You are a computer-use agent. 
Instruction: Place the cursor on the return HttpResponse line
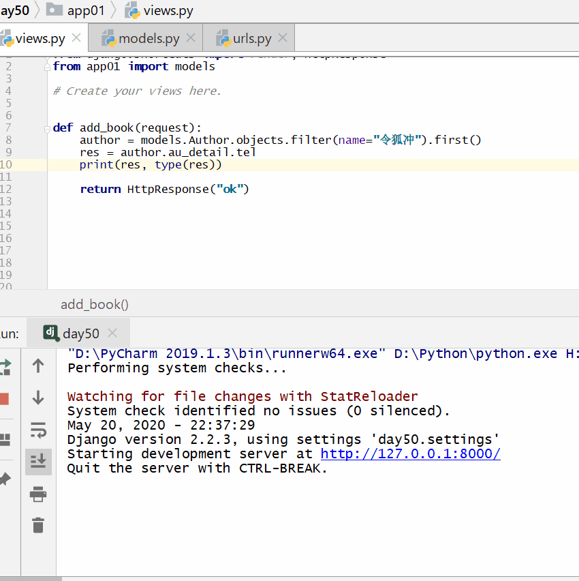(164, 190)
